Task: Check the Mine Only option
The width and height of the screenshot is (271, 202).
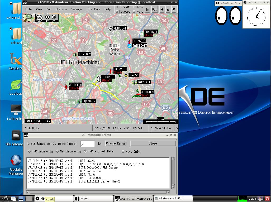Action: pos(123,152)
